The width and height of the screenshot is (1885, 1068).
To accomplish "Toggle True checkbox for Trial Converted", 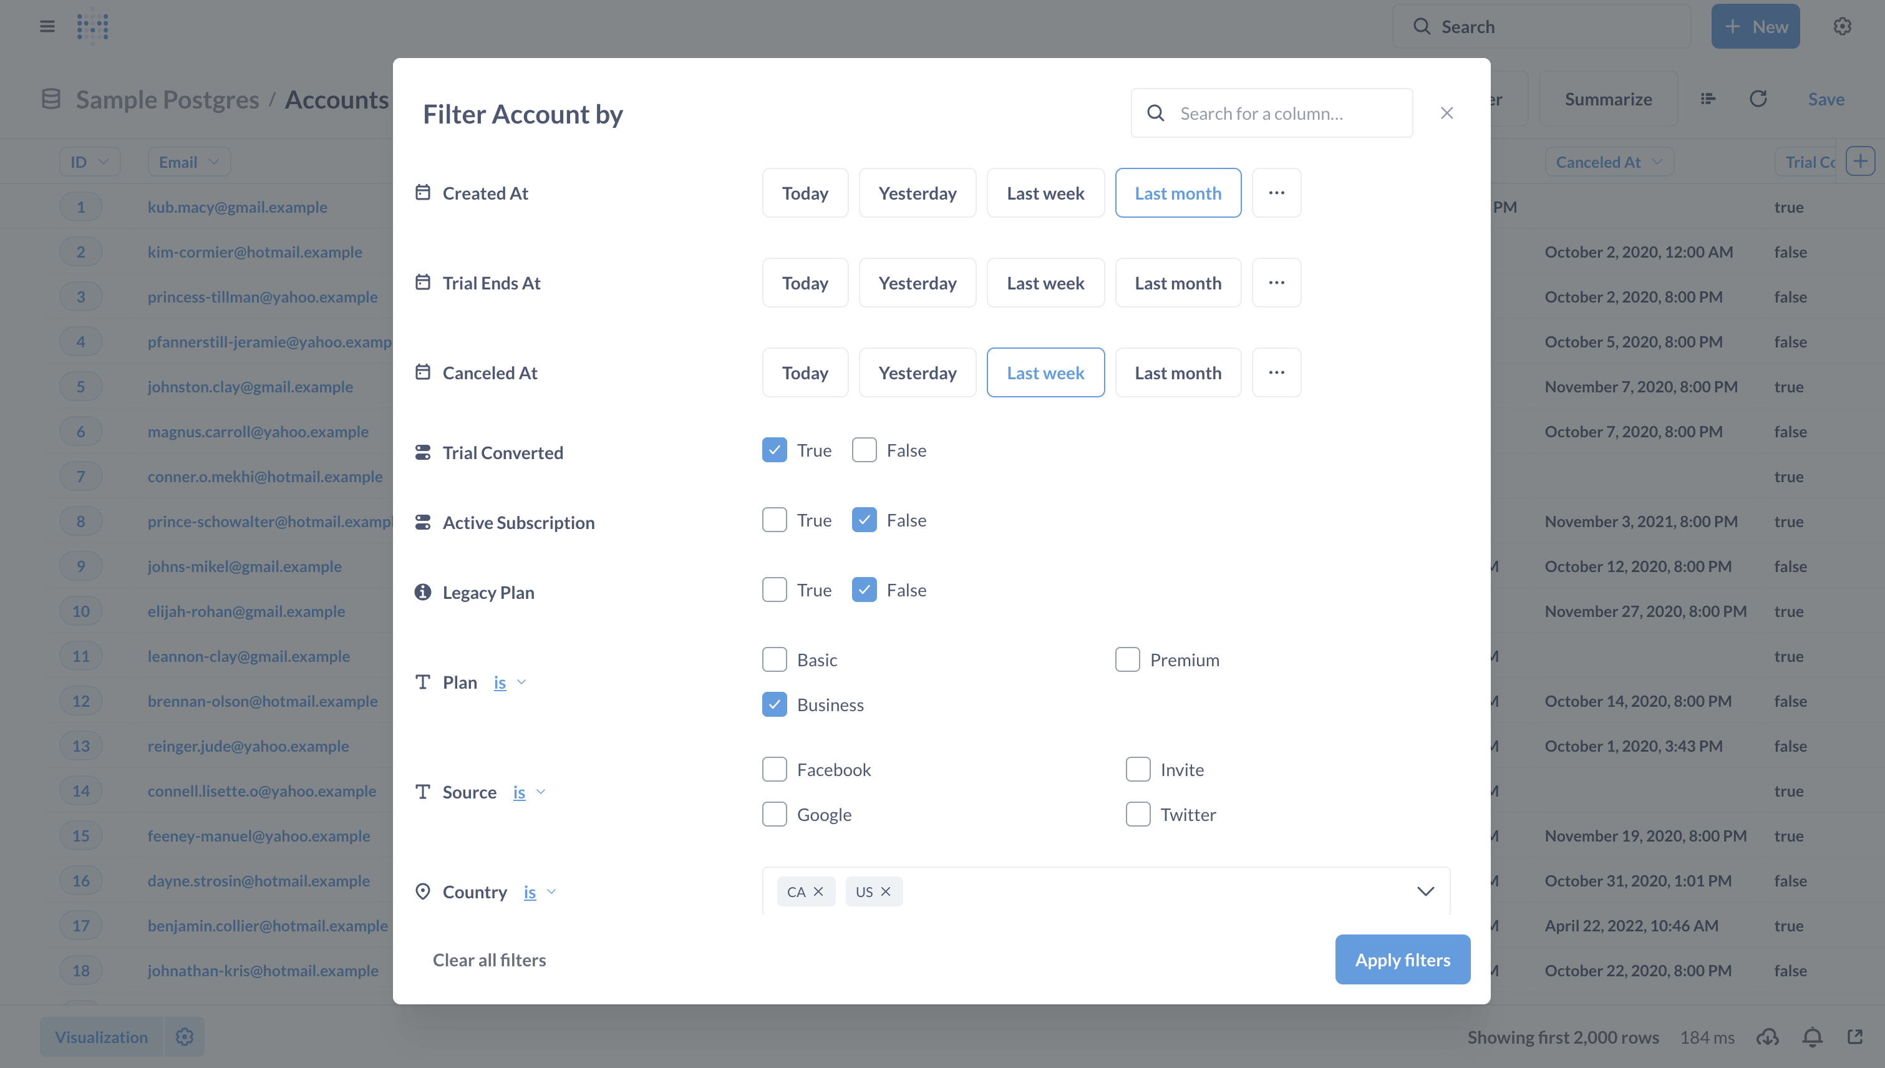I will 774,449.
